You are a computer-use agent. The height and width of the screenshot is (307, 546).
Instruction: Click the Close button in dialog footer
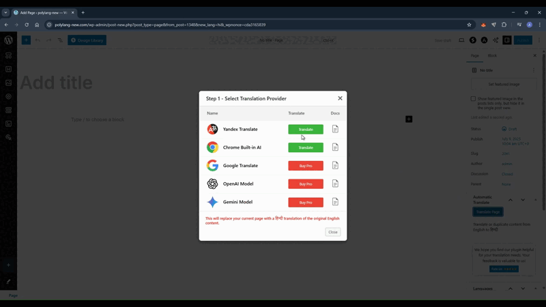click(x=332, y=232)
